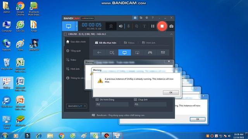Viewport: 248px width, 139px height.
Task: Open the help question mark icon
Action: pos(153,18)
